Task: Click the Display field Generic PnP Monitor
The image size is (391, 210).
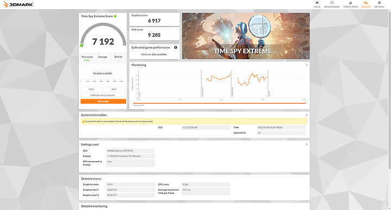Action: pyautogui.click(x=130, y=156)
